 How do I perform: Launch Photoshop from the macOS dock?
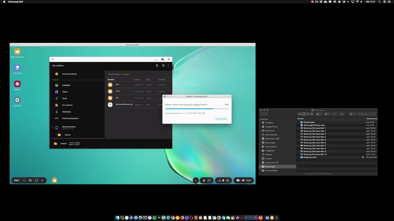click(x=247, y=218)
